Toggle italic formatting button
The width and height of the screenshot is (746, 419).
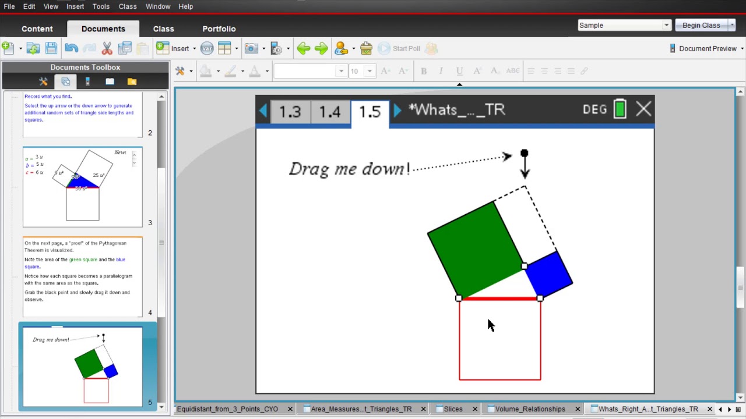(441, 71)
